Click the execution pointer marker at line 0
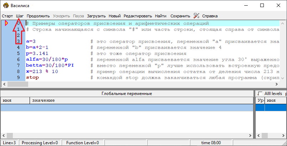 pyautogui.click(x=6, y=23)
